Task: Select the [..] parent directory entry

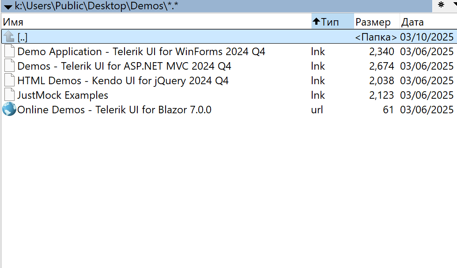Action: click(23, 37)
